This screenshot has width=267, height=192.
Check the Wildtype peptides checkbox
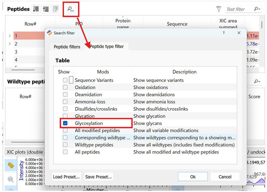tap(65, 145)
